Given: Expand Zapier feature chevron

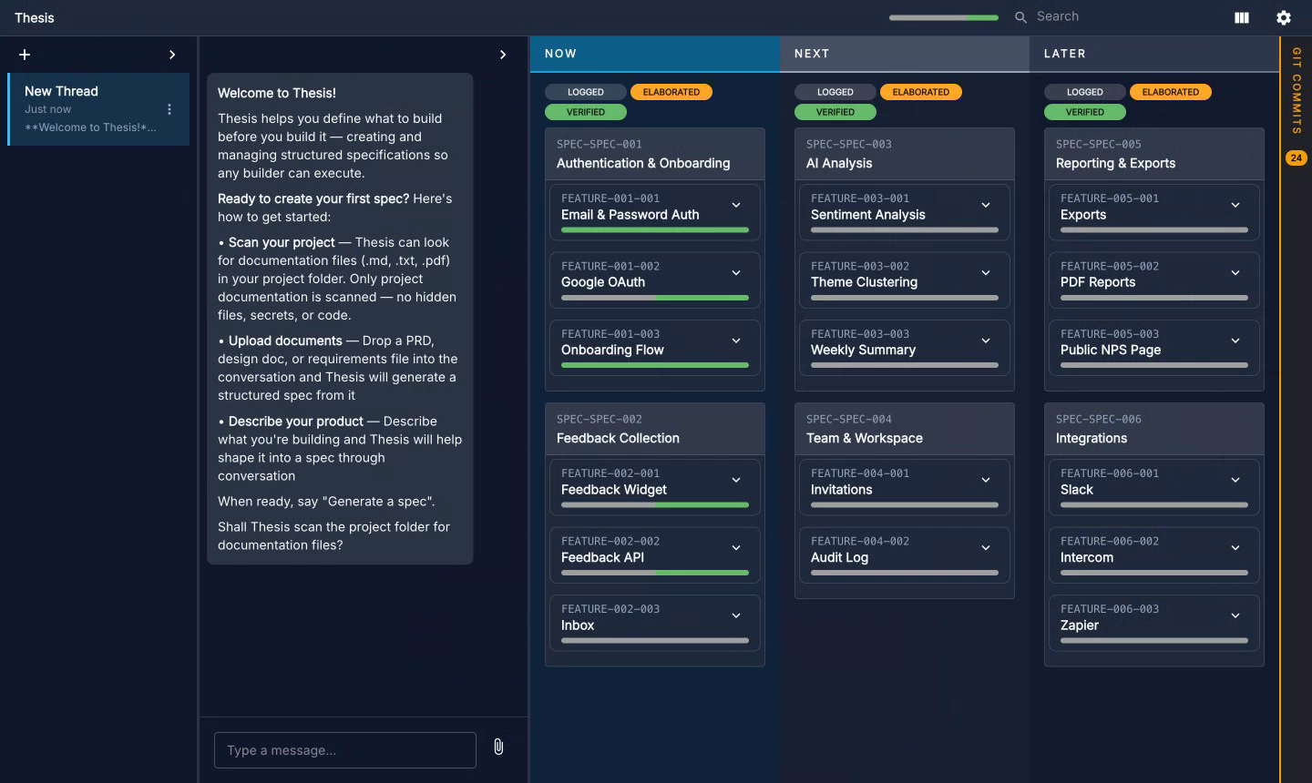Looking at the screenshot, I should 1235,615.
